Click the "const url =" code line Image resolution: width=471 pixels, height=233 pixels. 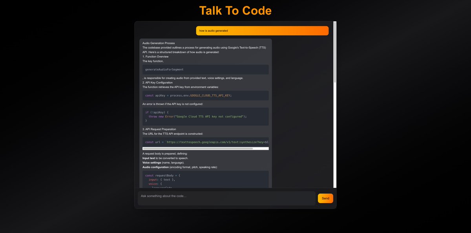pyautogui.click(x=207, y=142)
